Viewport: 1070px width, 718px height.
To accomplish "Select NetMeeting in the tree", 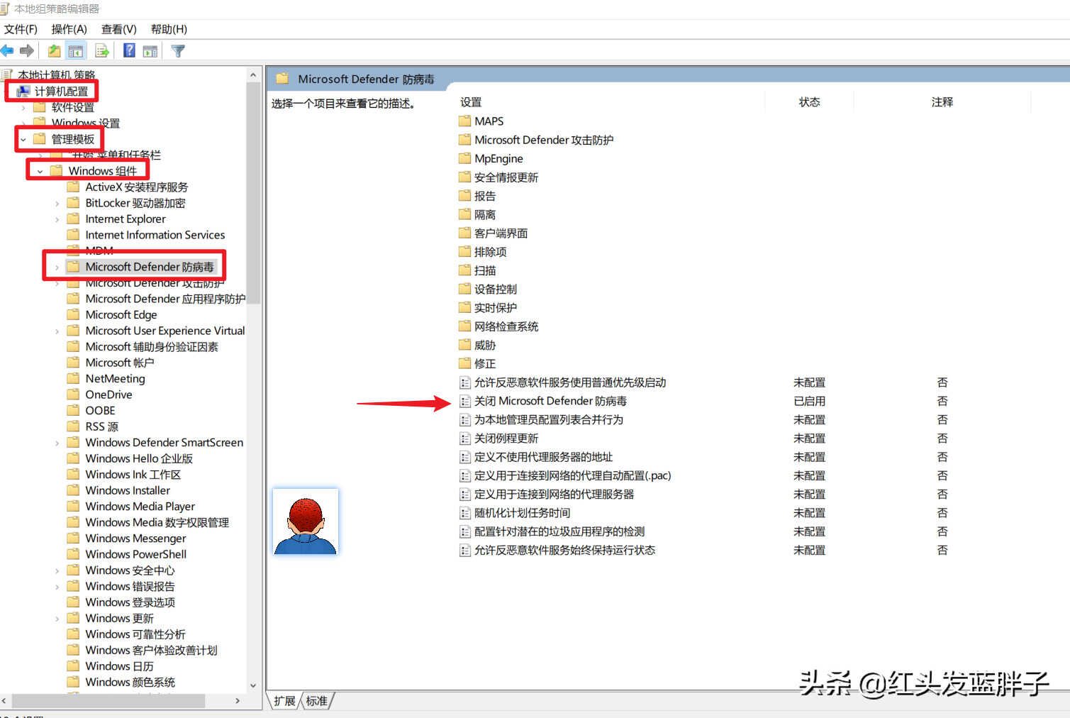I will click(115, 379).
